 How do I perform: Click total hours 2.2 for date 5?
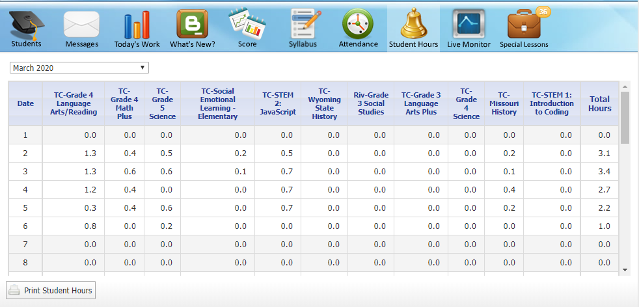[x=605, y=208]
